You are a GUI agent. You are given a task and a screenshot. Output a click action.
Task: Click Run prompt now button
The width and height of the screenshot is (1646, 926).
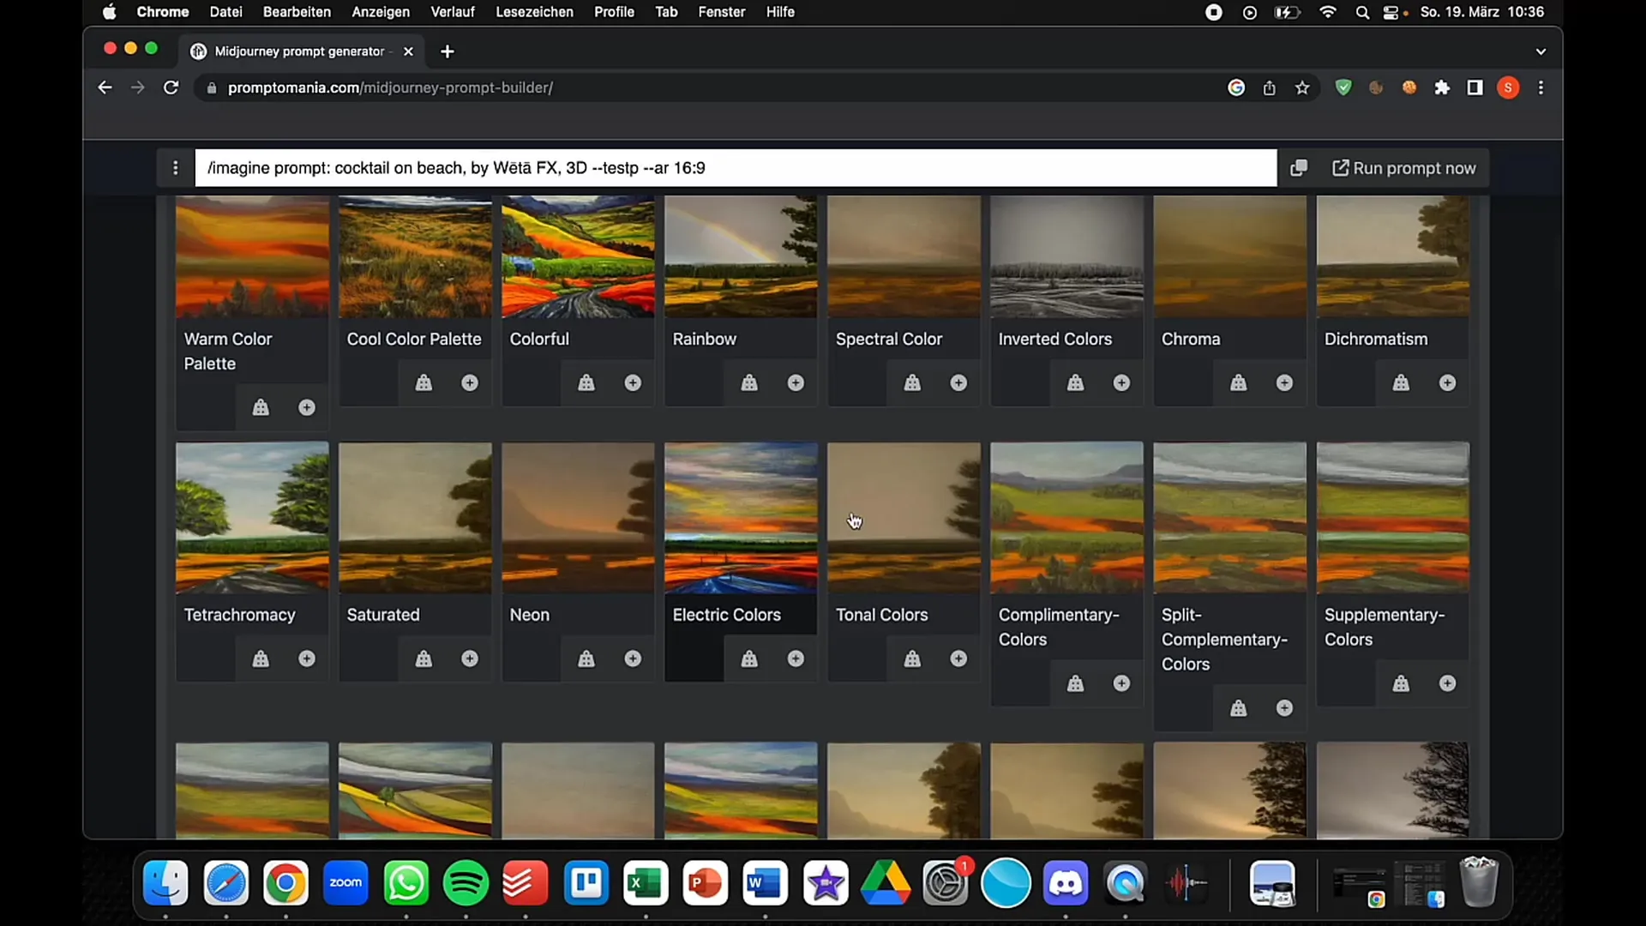[x=1406, y=167]
